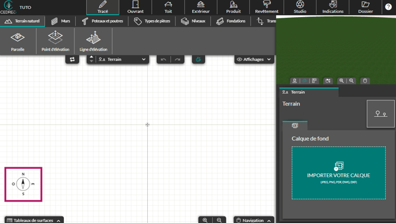Click the undo arrow button
Image resolution: width=396 pixels, height=223 pixels.
pos(163,60)
